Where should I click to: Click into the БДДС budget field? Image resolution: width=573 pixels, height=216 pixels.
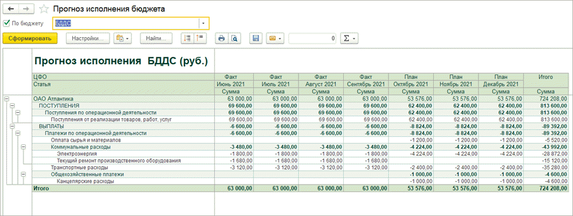126,23
